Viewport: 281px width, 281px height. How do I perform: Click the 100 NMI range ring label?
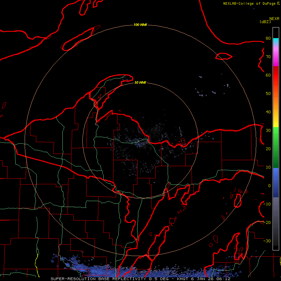(140, 25)
